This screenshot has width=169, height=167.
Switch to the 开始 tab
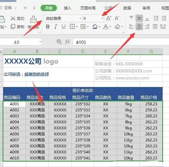click(x=49, y=8)
